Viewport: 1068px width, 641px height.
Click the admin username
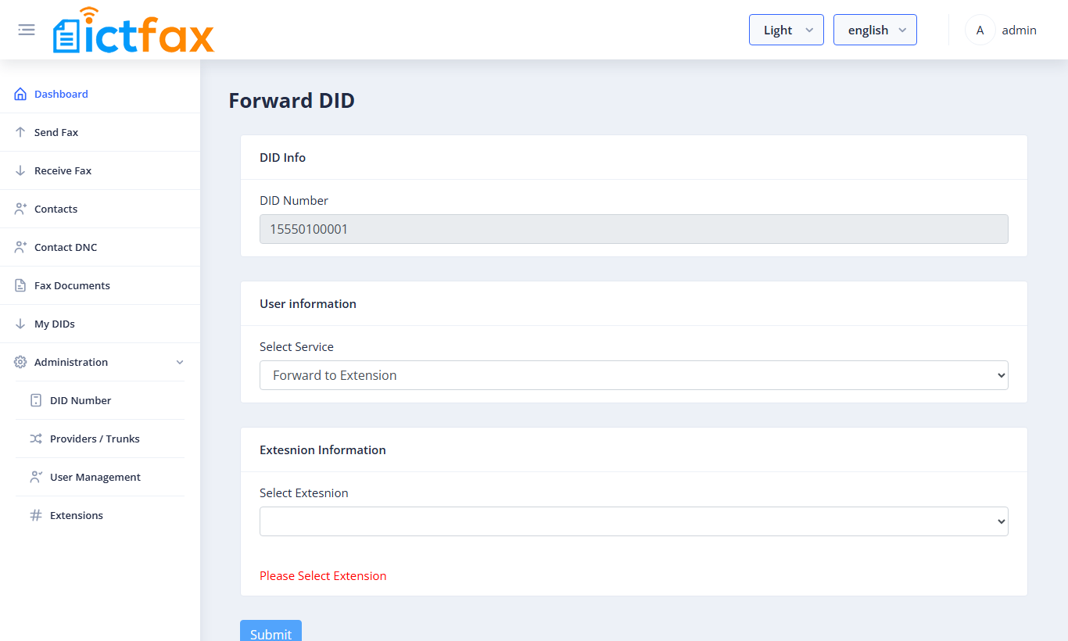(x=1019, y=30)
